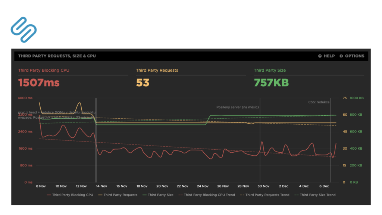Open the 'CSS: redukce' annotation note
382x215 pixels.
(x=319, y=102)
